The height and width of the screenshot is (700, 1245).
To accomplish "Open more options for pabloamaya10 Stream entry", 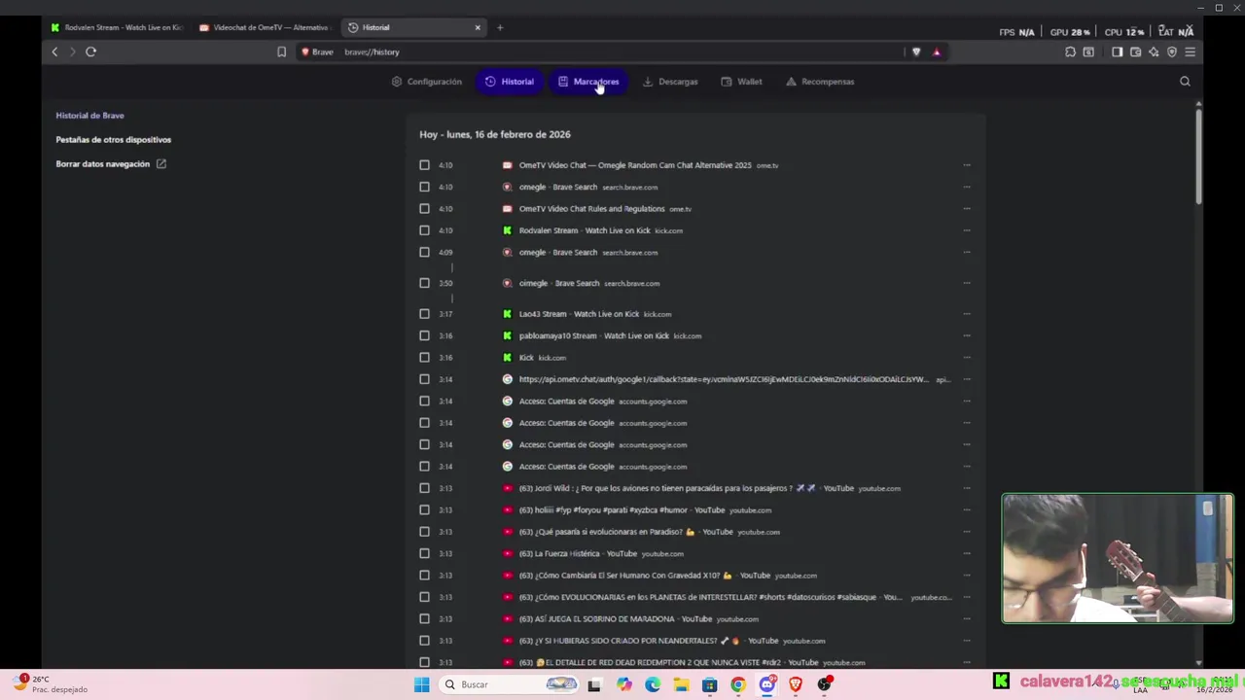I will click(x=966, y=335).
